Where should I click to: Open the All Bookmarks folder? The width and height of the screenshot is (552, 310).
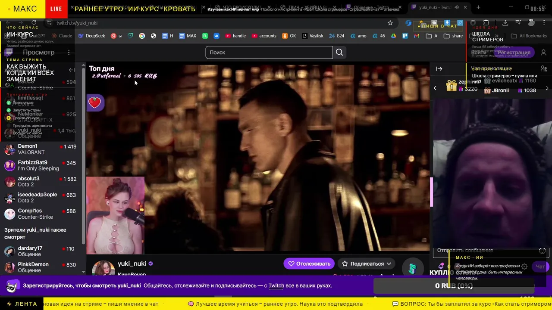pos(529,36)
